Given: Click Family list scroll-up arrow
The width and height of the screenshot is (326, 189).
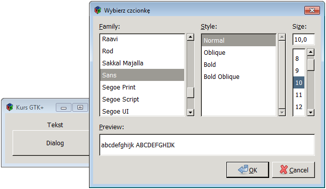Looking at the screenshot, I should [x=191, y=37].
